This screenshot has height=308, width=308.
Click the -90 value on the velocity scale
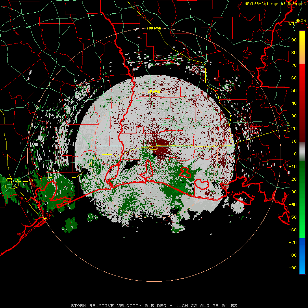point(293,268)
